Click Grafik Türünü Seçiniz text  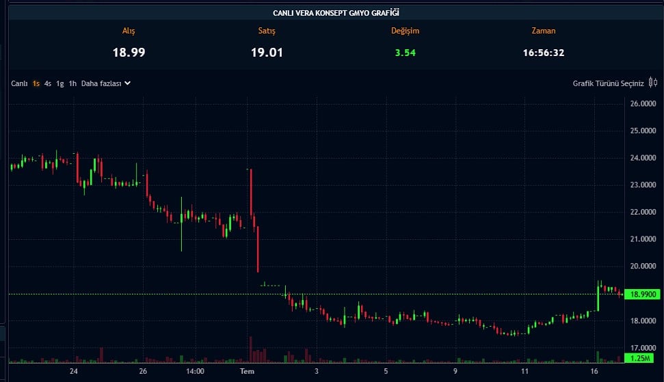pos(608,83)
